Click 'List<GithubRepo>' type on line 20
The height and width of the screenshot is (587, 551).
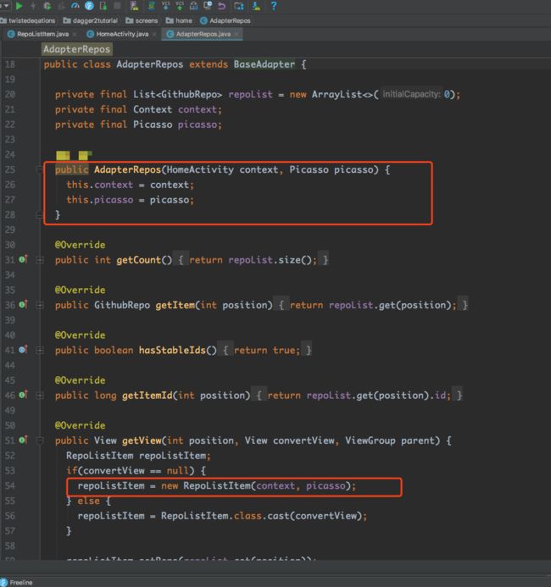(177, 94)
